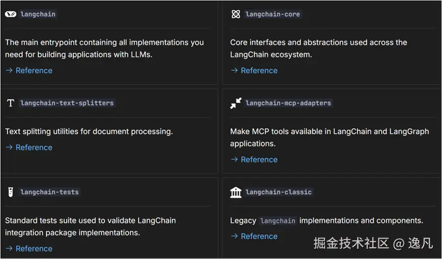
Task: Open the Reference link under langchain
Action: click(x=34, y=71)
